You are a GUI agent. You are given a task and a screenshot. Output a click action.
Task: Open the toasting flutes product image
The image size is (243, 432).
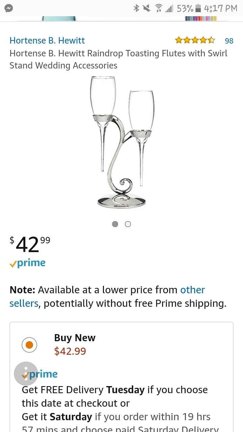(122, 142)
